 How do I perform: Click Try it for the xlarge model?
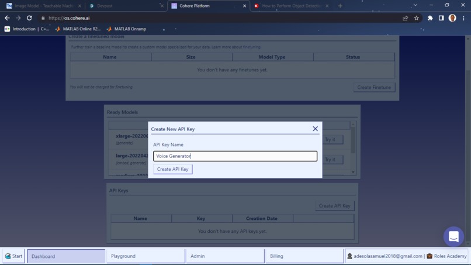coord(334,139)
